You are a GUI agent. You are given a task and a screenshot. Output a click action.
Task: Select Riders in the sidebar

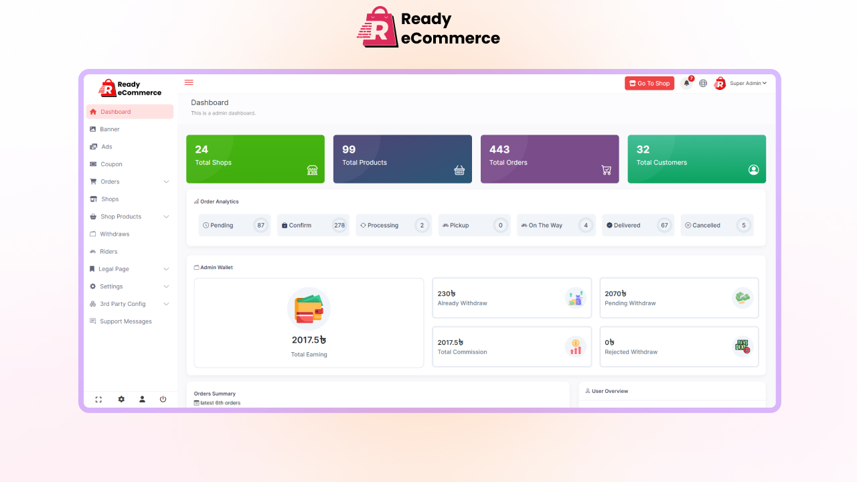tap(109, 251)
